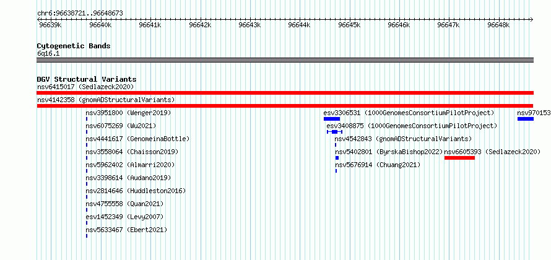Select nsv4542843 (gnomADStructuralVariants) label

pyautogui.click(x=404, y=139)
